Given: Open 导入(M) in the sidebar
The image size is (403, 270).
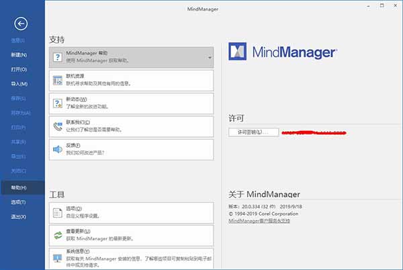Looking at the screenshot, I should pos(19,84).
